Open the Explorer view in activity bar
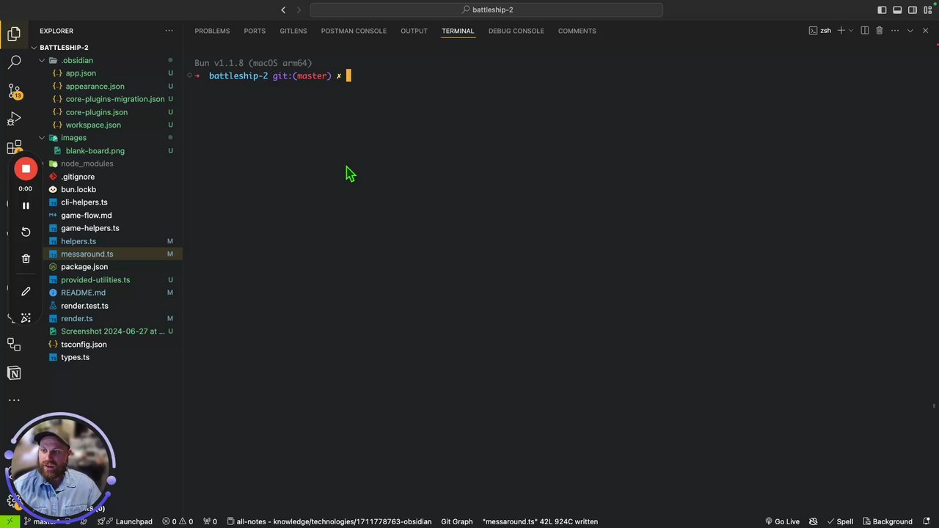Screen dimensions: 939x528 tap(14, 34)
